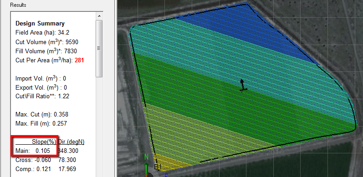
Task: Click the Comp. direction value 17.969
Action: tap(67, 169)
